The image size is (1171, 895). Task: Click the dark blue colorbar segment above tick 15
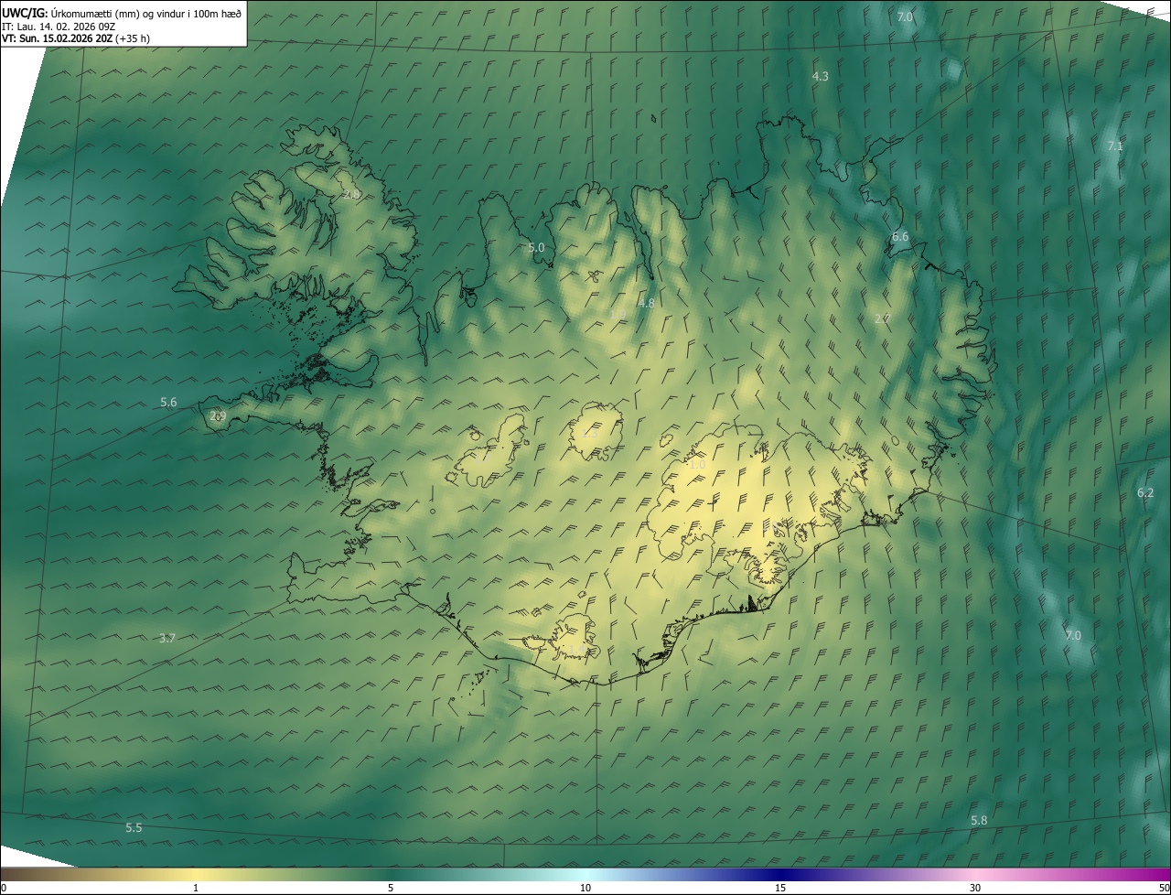pos(780,874)
